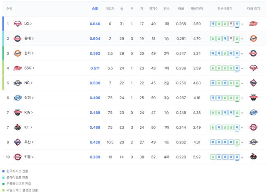Click 키움's 5.92 ERA value

click(x=197, y=157)
